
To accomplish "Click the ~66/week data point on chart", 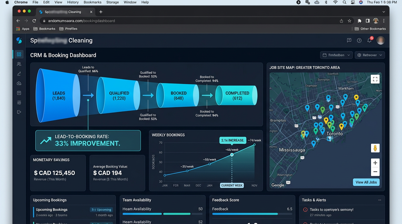I will [x=232, y=155].
